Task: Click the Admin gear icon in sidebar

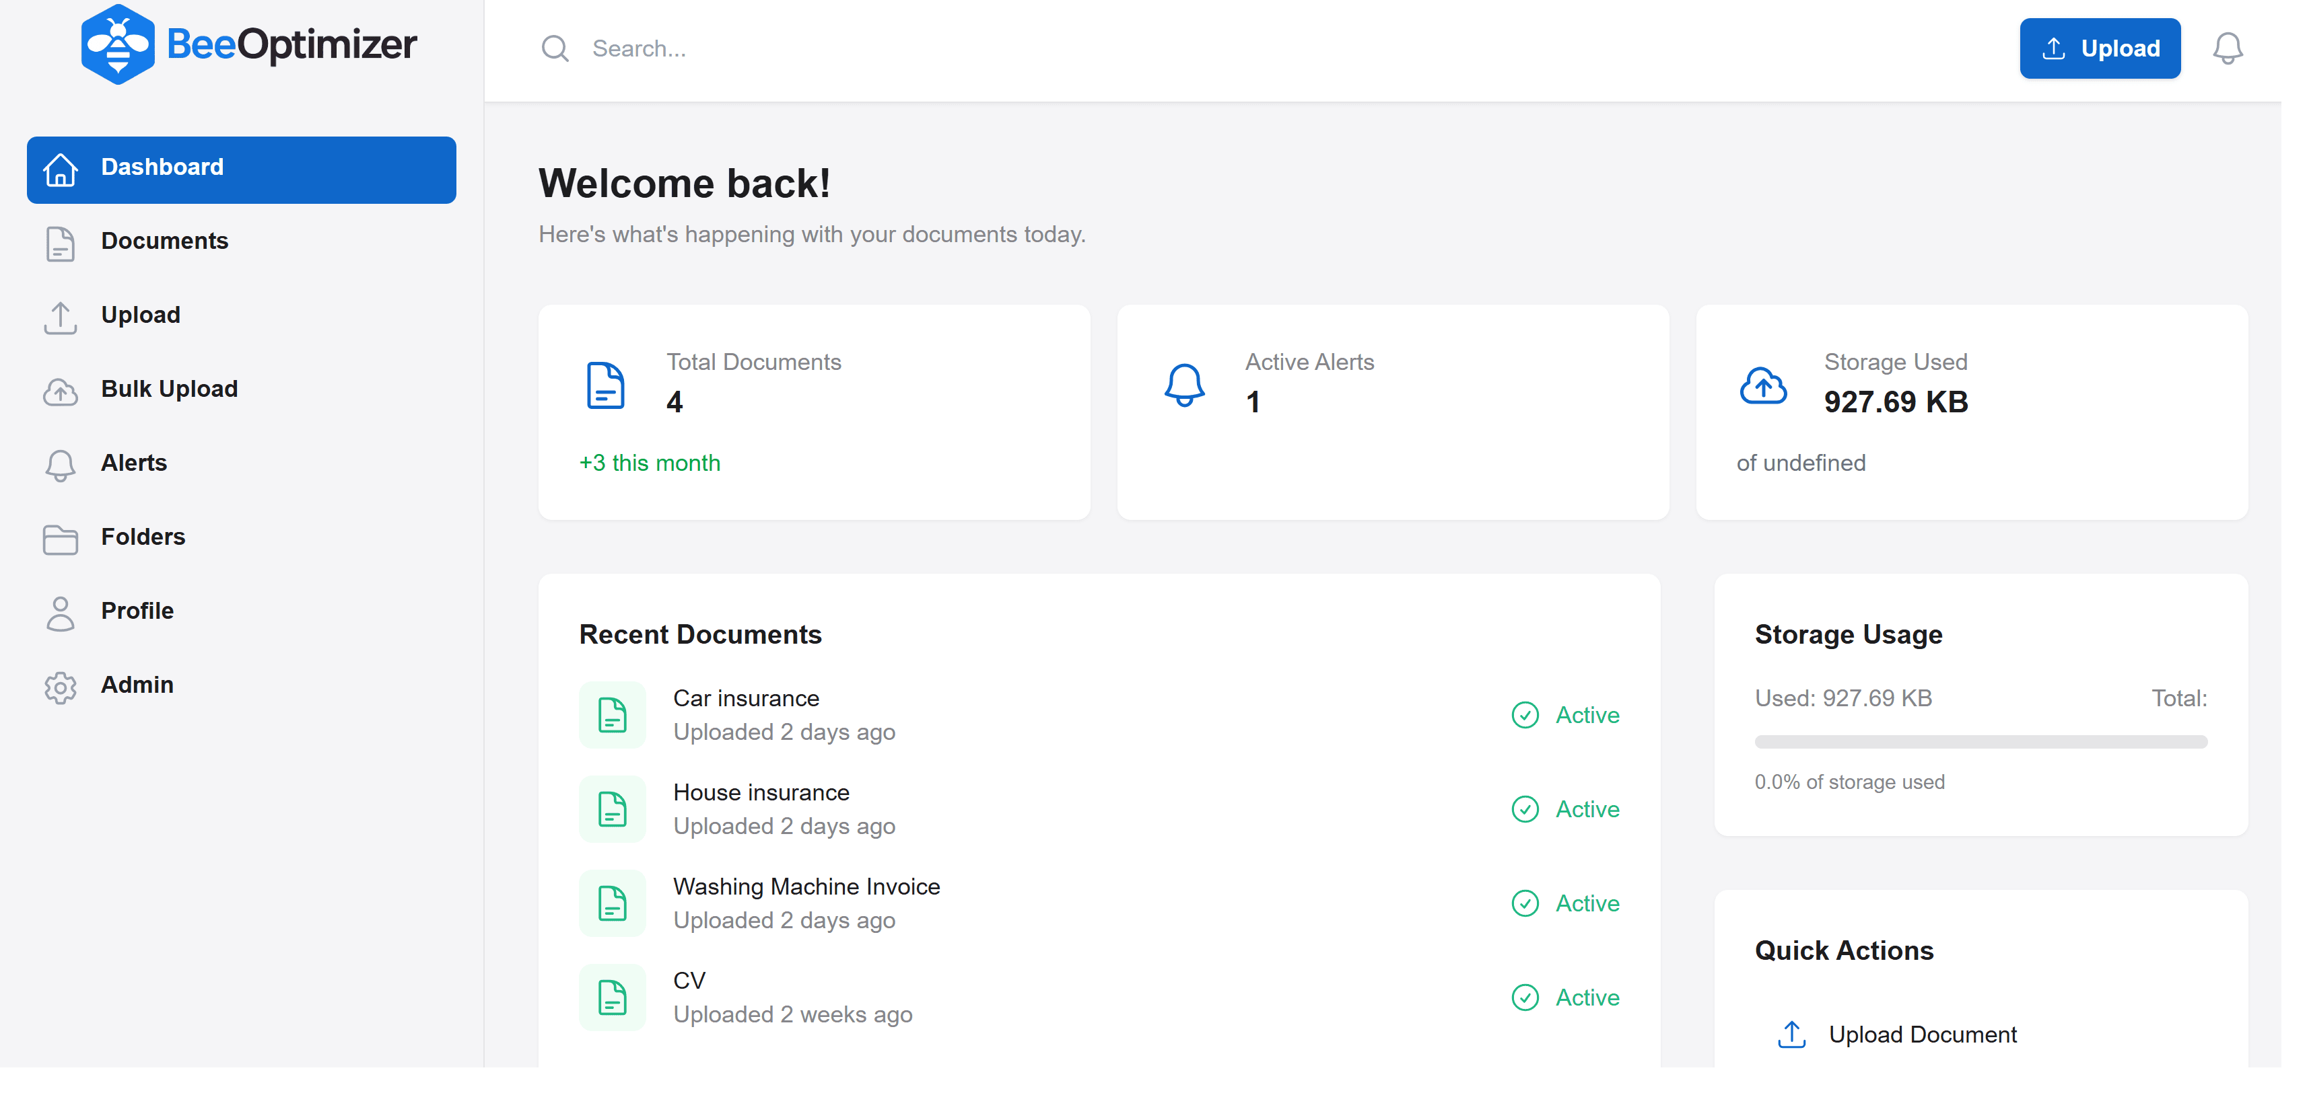Action: (61, 687)
